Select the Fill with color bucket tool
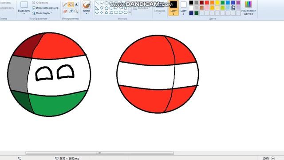Image resolution: width=284 pixels, height=160 pixels. coord(71,5)
